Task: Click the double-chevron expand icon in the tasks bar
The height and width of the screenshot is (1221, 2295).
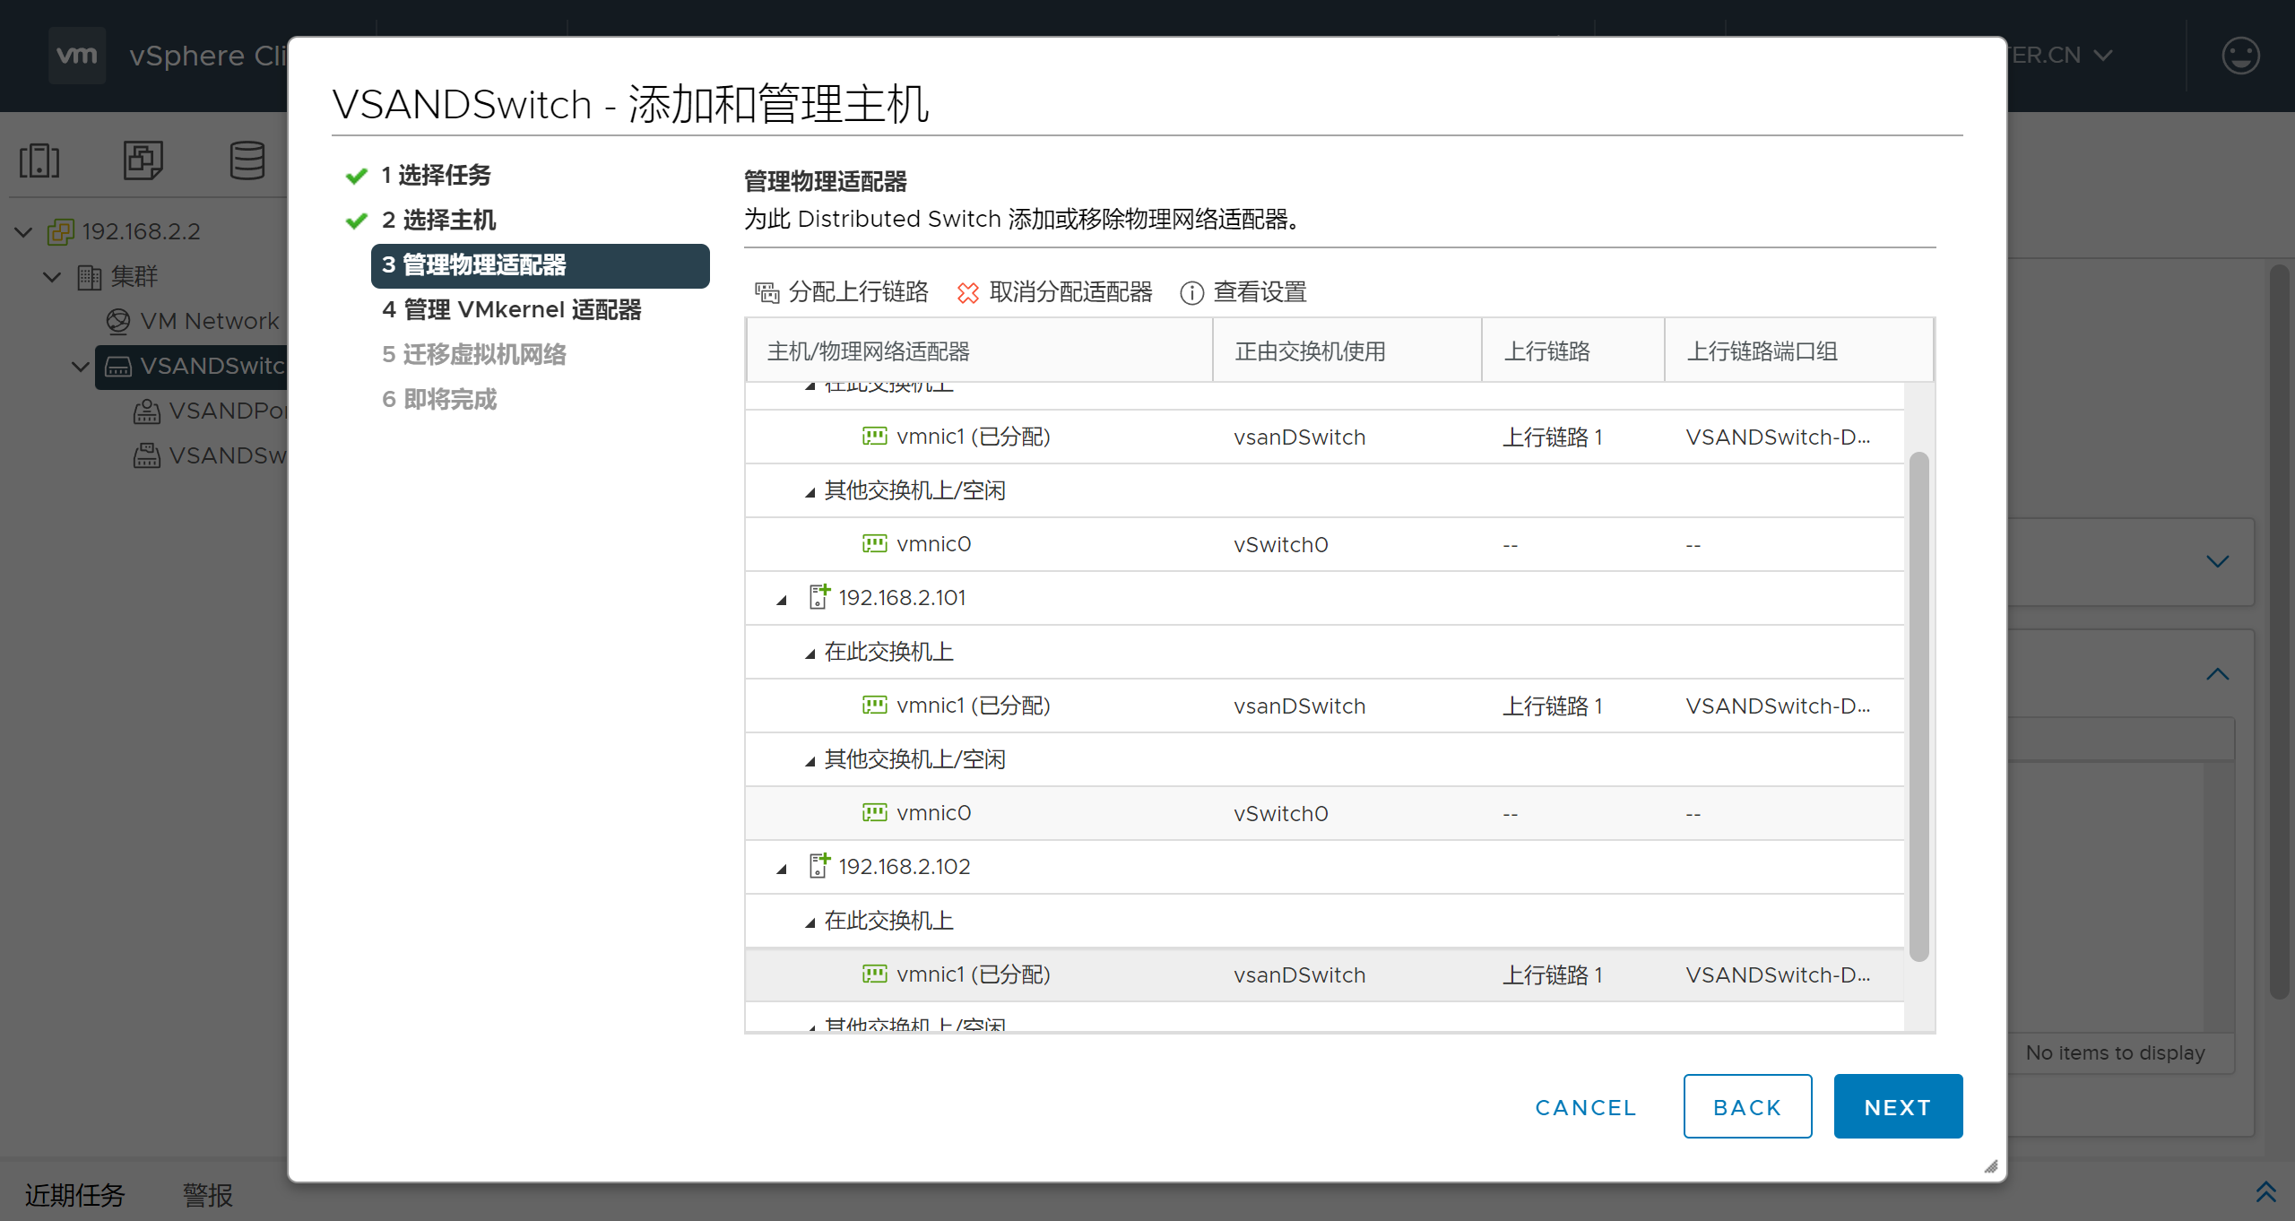Action: point(2266,1191)
